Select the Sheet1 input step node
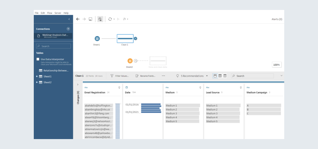 97,38
